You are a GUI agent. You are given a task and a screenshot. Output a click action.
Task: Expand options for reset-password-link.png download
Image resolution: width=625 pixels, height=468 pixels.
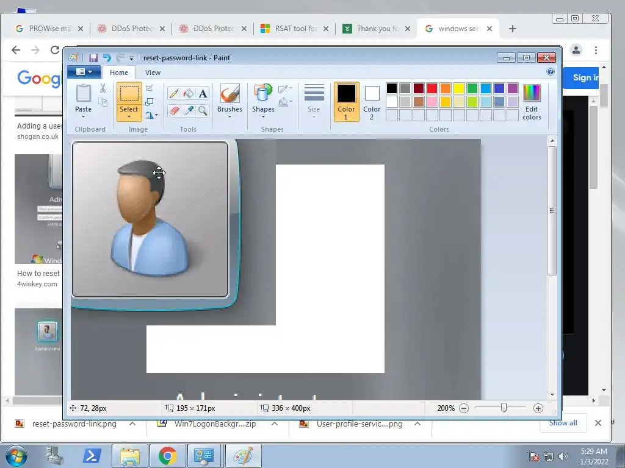pyautogui.click(x=132, y=424)
